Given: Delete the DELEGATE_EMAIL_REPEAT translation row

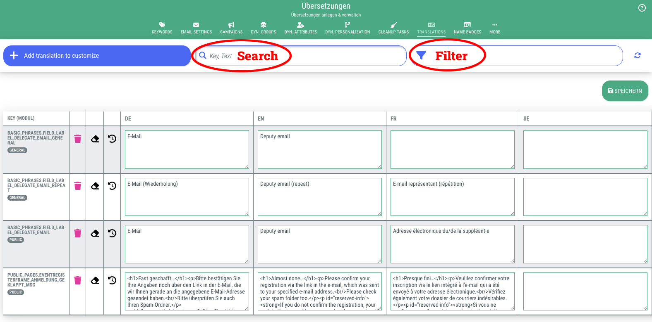Looking at the screenshot, I should click(x=78, y=186).
